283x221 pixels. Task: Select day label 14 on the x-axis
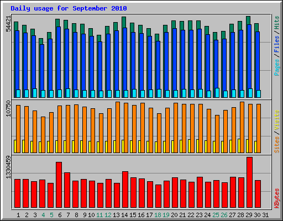pyautogui.click(x=124, y=215)
